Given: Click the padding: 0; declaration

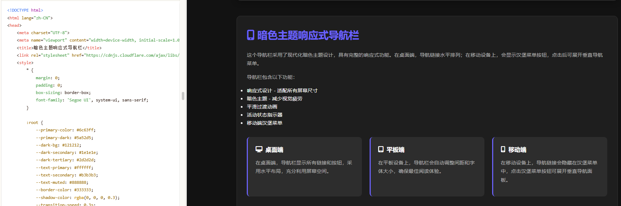Looking at the screenshot, I should pos(49,85).
